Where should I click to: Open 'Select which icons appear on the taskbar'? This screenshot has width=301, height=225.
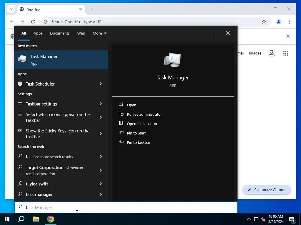point(58,117)
